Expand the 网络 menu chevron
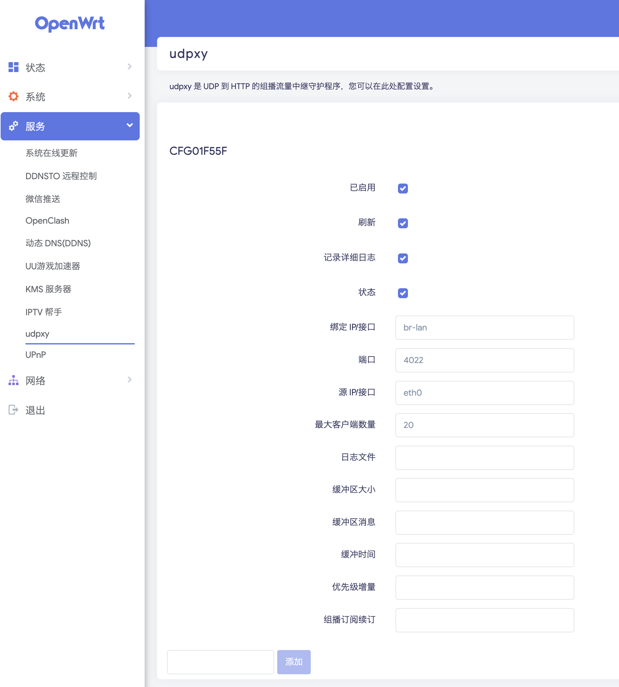Image resolution: width=619 pixels, height=687 pixels. (129, 380)
